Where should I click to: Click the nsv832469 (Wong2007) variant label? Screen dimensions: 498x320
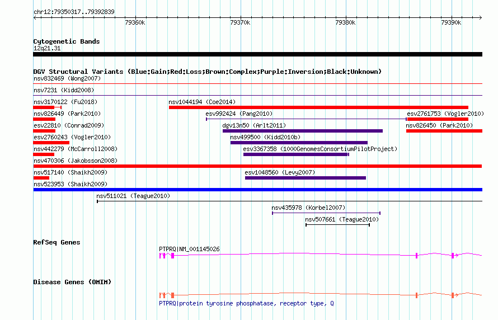[67, 78]
